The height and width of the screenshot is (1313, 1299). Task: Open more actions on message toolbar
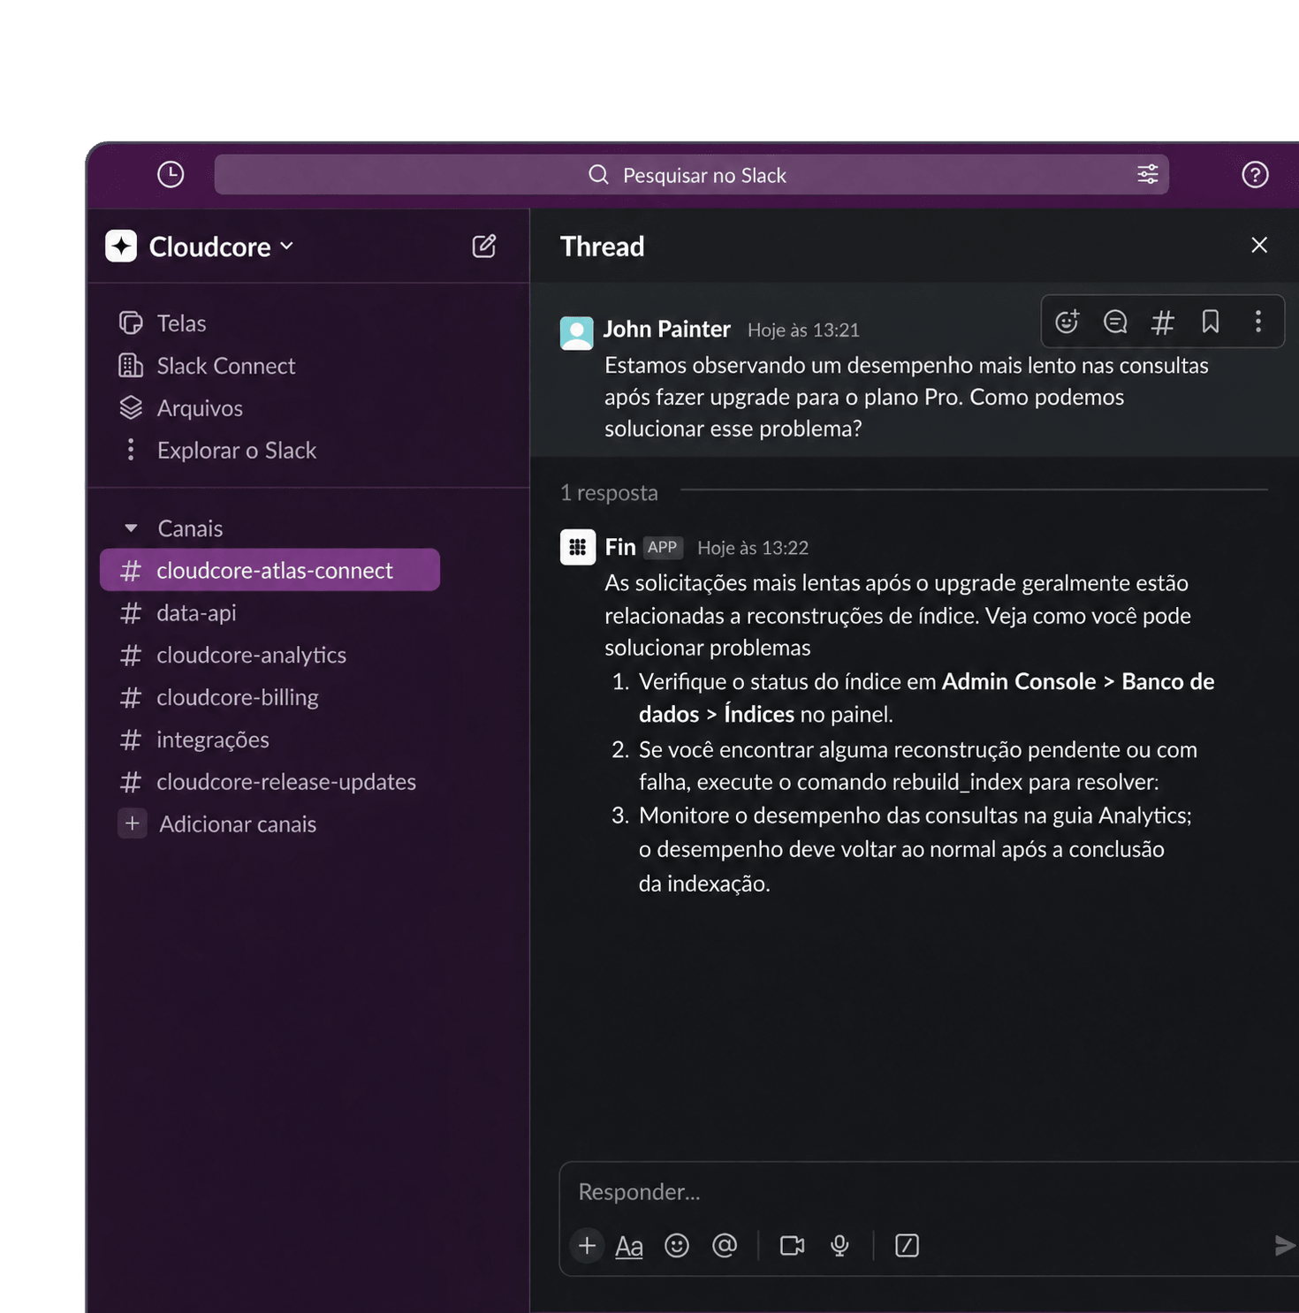[x=1258, y=322]
